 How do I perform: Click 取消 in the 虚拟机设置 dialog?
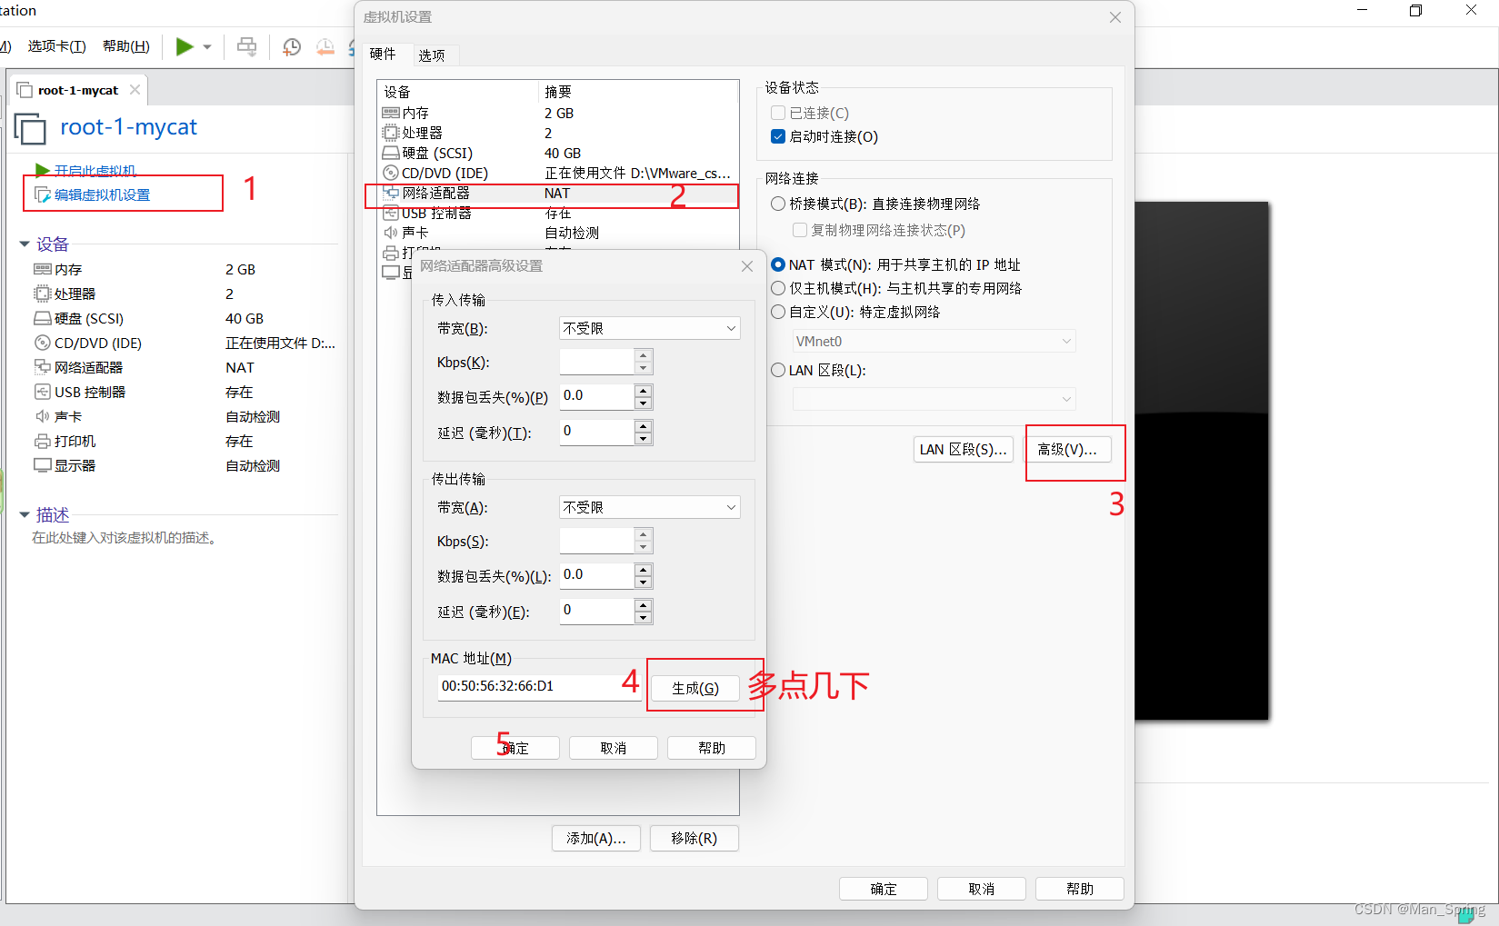tap(982, 889)
